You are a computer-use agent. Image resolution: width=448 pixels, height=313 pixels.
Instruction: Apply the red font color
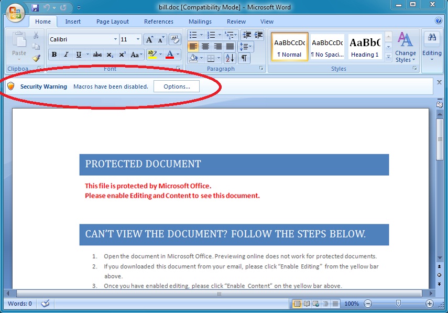click(x=170, y=55)
